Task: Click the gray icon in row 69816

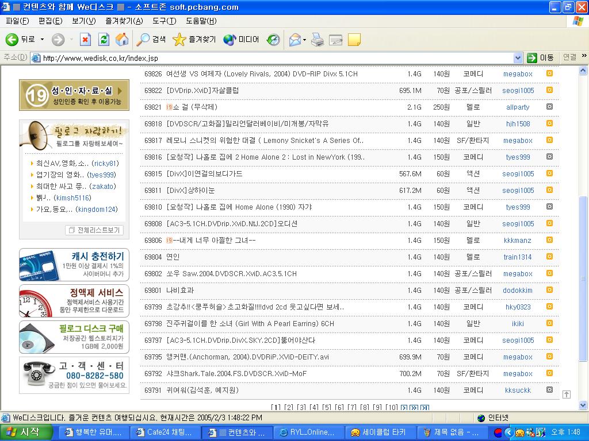Action: pos(549,157)
